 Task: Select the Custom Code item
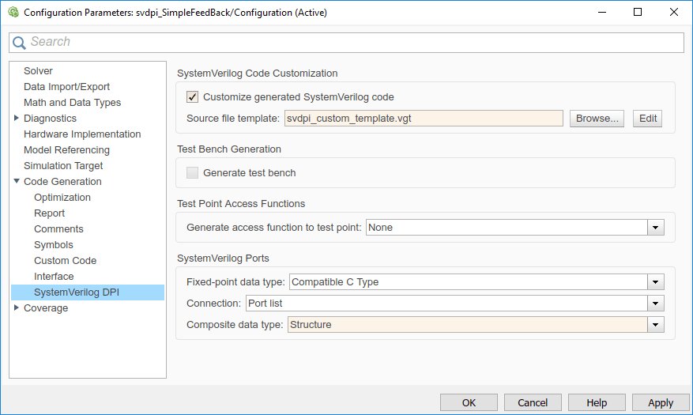65,261
